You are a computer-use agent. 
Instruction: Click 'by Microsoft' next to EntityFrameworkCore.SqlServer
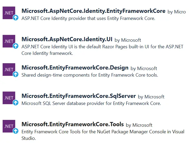point(151,97)
